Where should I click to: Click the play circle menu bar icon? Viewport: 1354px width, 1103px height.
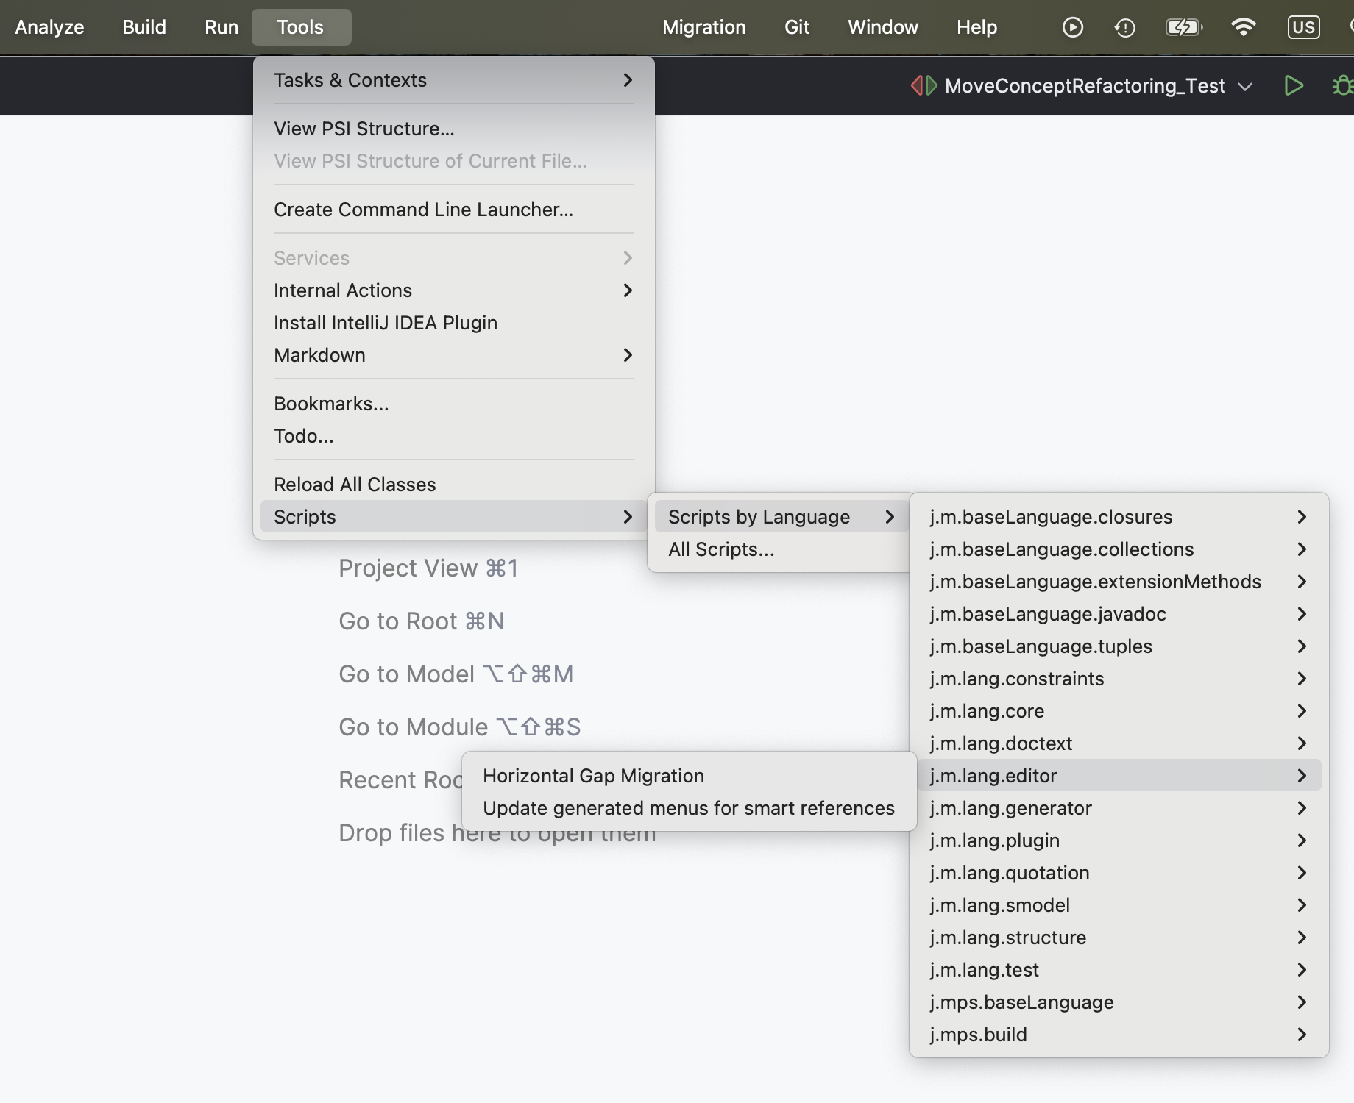tap(1072, 27)
